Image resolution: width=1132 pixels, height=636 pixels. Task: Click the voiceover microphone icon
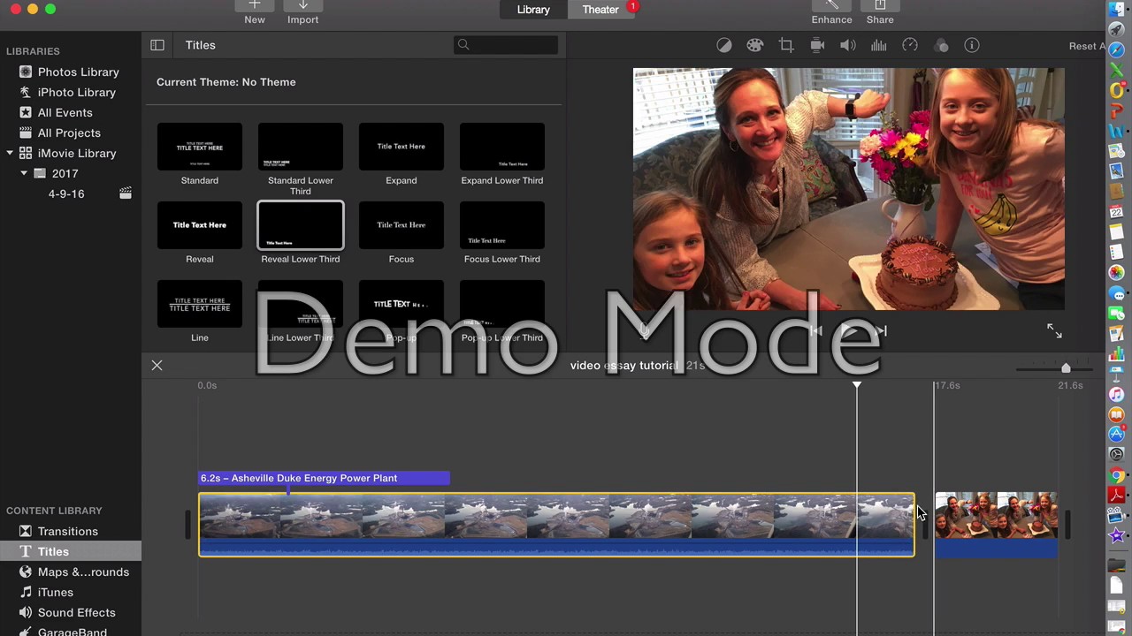click(x=644, y=330)
